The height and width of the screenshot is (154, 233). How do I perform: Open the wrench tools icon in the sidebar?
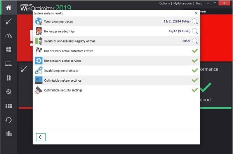(9, 77)
